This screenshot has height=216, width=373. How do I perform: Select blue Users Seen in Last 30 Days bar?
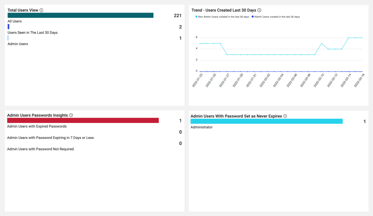[9, 26]
